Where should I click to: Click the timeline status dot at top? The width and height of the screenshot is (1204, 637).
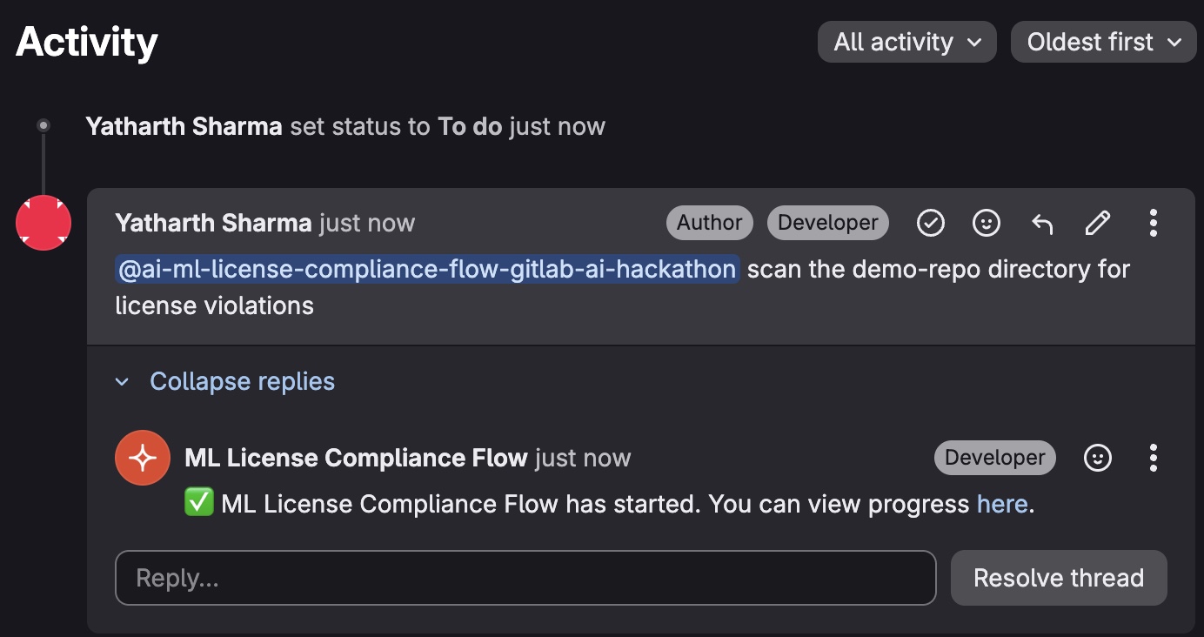pos(43,124)
